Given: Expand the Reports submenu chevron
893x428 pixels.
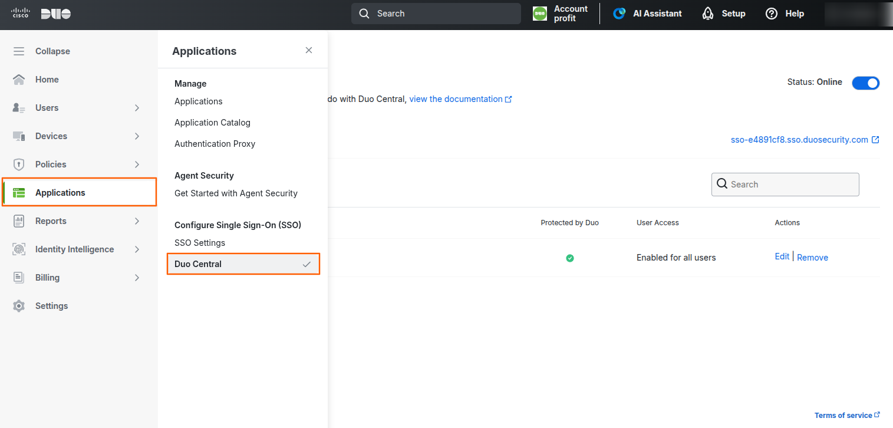Looking at the screenshot, I should pyautogui.click(x=137, y=221).
